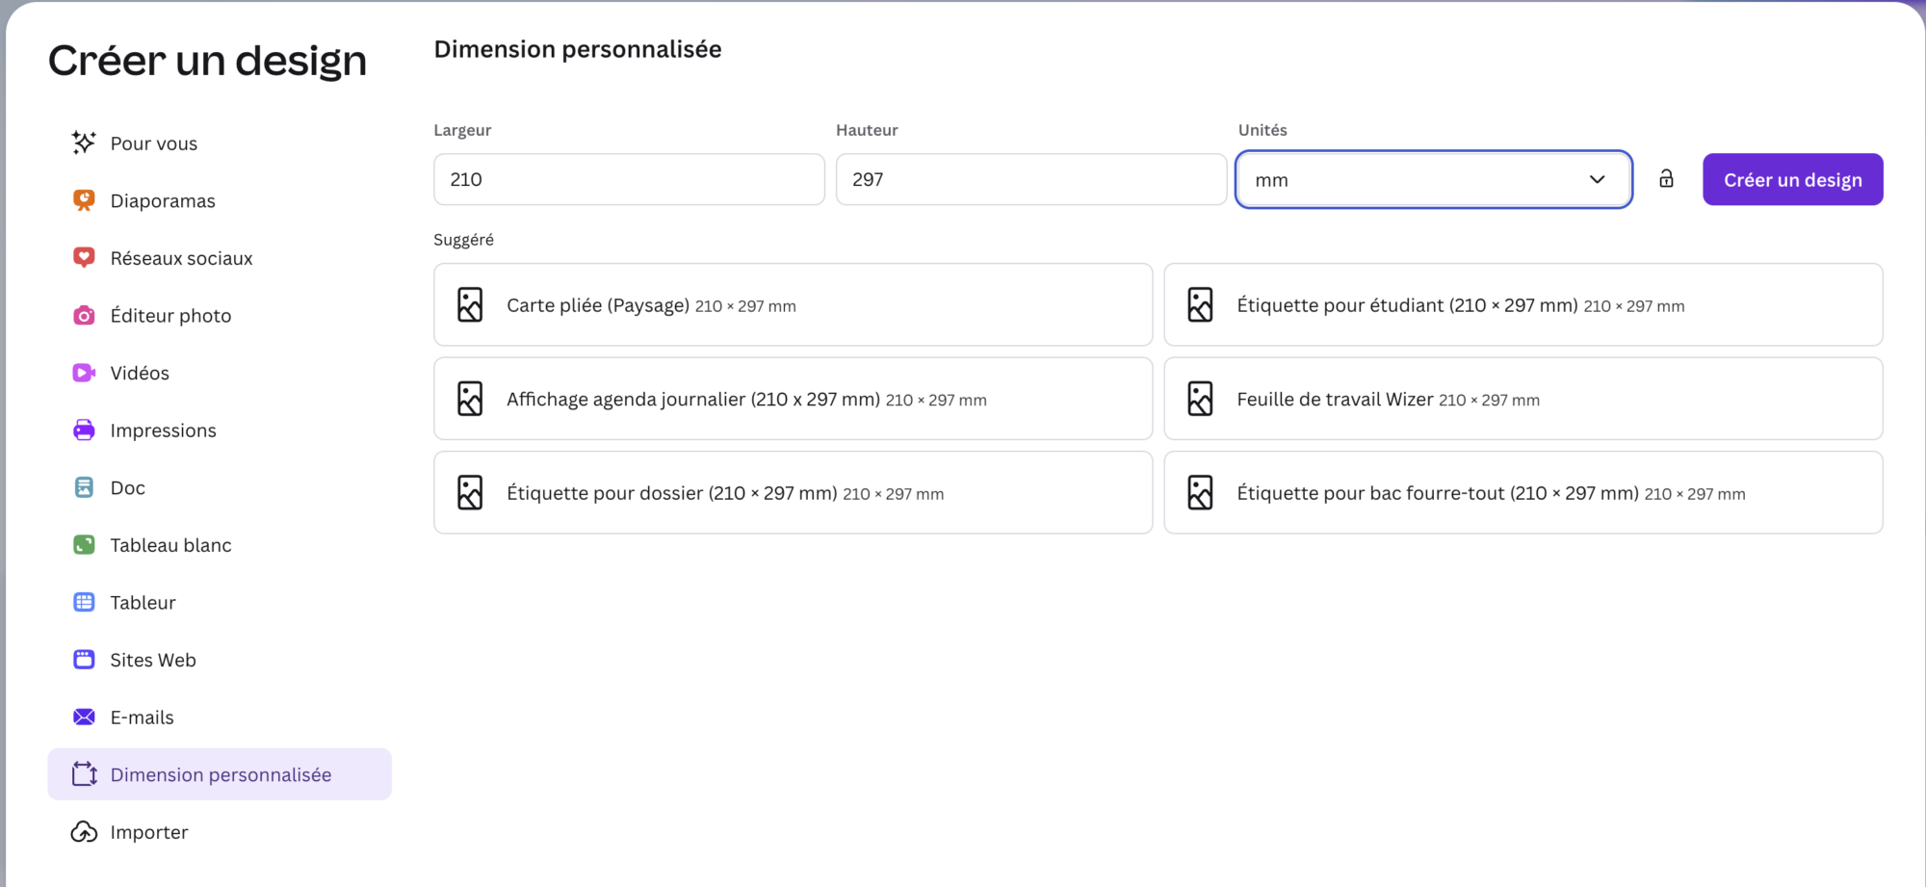The image size is (1926, 887).
Task: Open the Éditeur photo camera icon
Action: click(84, 315)
